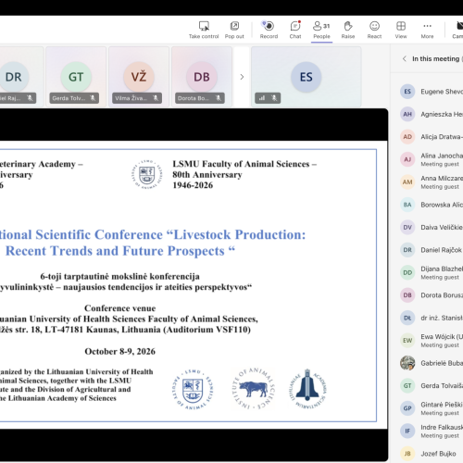Select participant name Daiva Veličkie
Image resolution: width=463 pixels, height=463 pixels.
[x=442, y=228]
